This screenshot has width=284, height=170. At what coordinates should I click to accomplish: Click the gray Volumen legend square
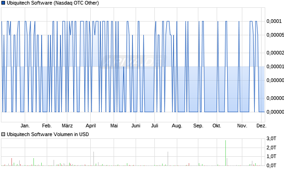click(x=3, y=134)
